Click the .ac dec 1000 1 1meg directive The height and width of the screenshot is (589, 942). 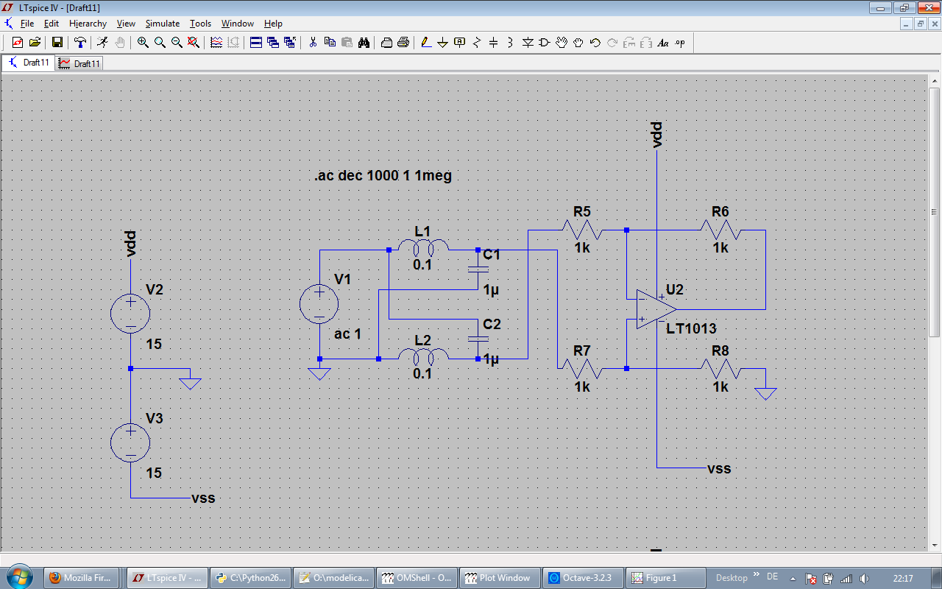point(383,176)
